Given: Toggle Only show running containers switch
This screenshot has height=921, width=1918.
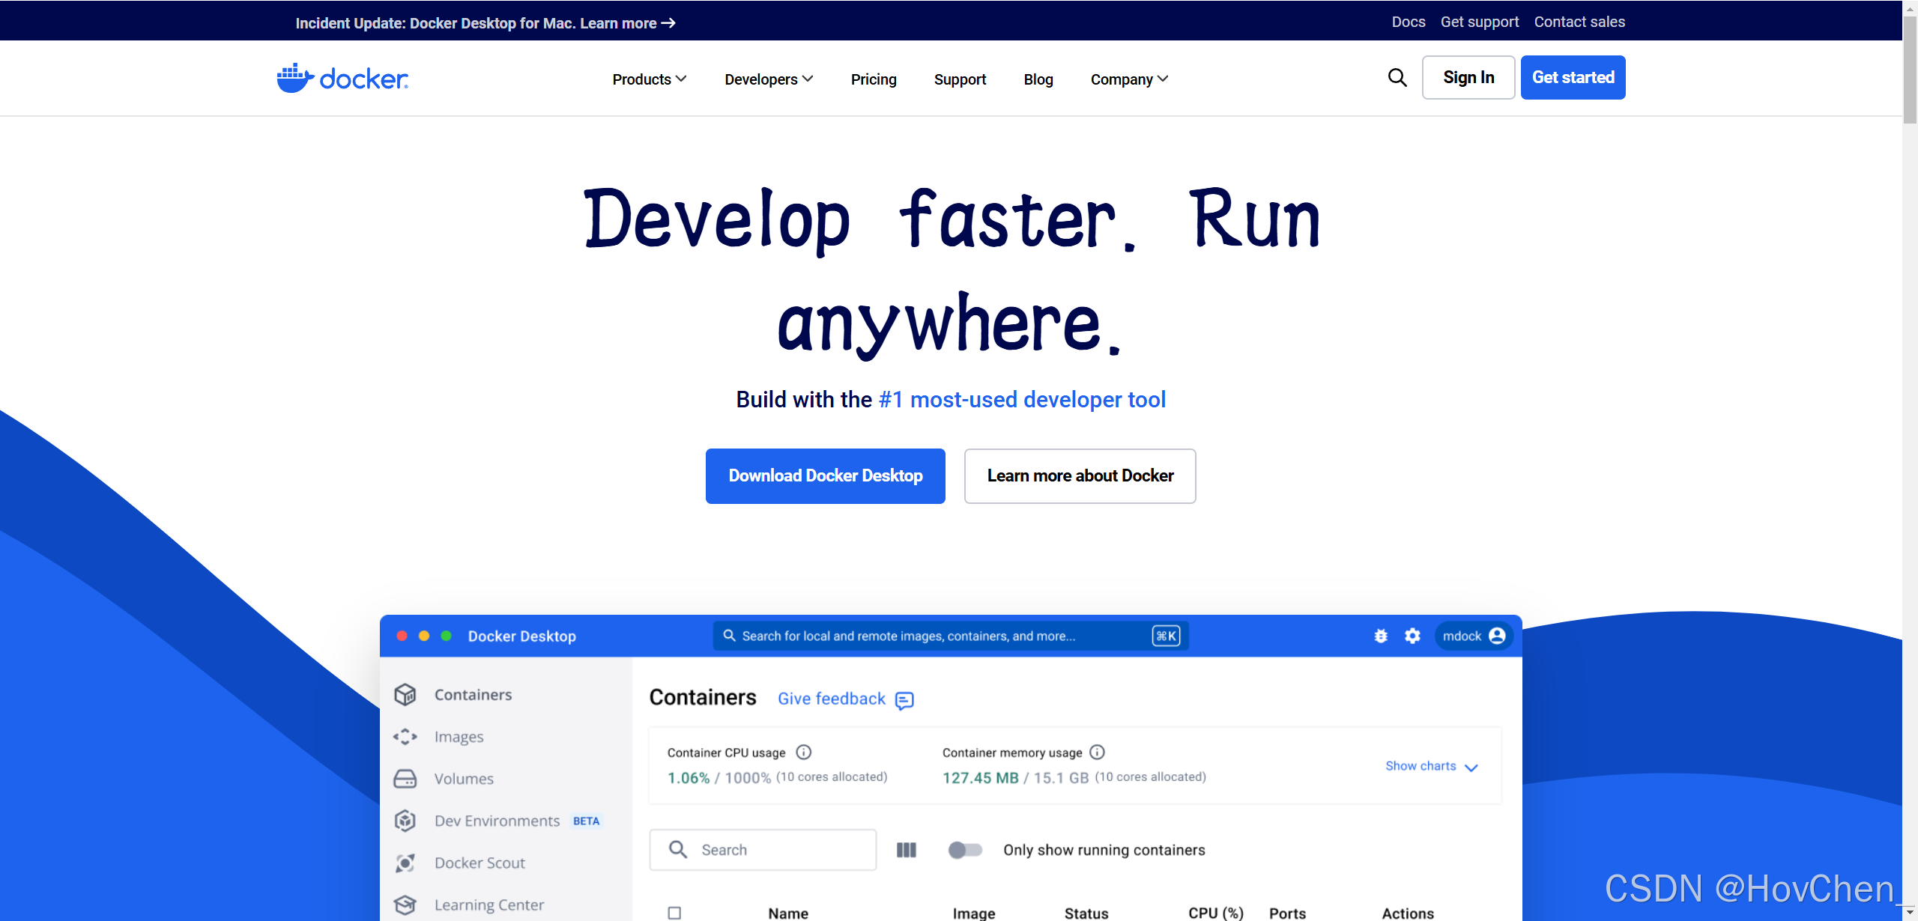Looking at the screenshot, I should click(x=965, y=850).
